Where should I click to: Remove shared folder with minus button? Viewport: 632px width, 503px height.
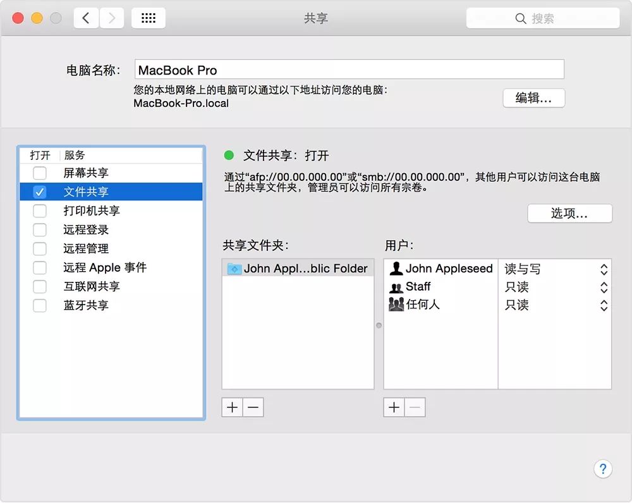point(253,408)
